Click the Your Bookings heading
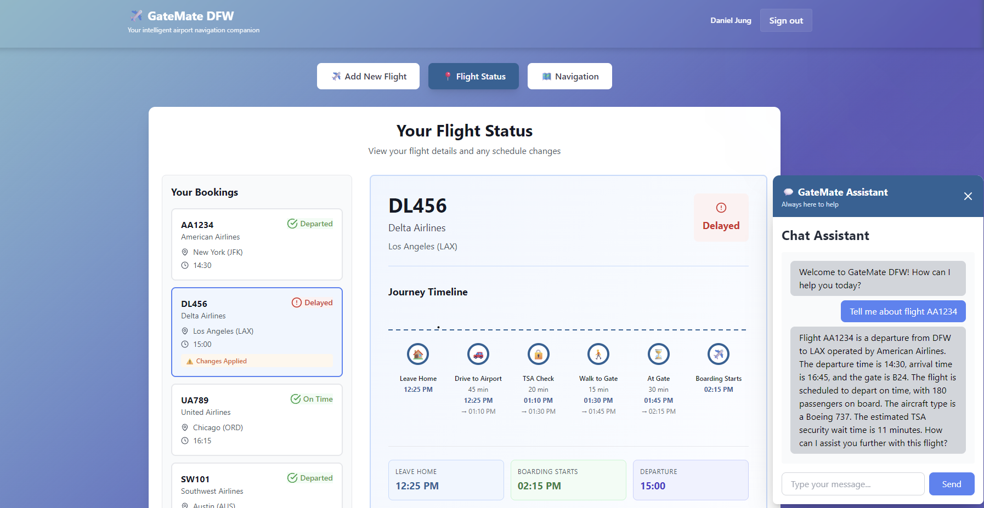Screen dimensions: 984x508 205,192
